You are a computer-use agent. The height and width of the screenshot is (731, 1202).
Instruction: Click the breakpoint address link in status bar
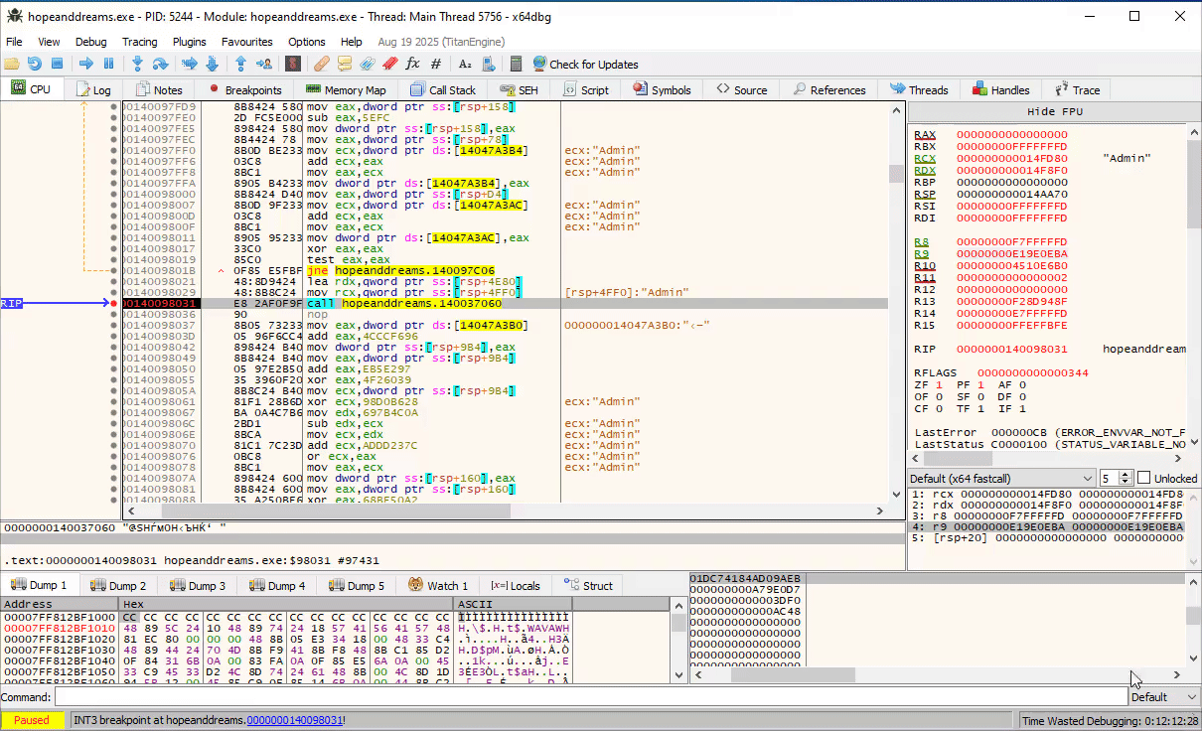(x=294, y=720)
